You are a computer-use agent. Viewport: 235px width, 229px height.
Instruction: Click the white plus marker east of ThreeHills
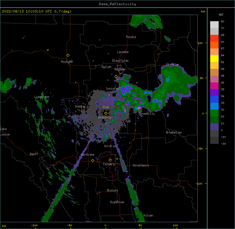(x=167, y=102)
